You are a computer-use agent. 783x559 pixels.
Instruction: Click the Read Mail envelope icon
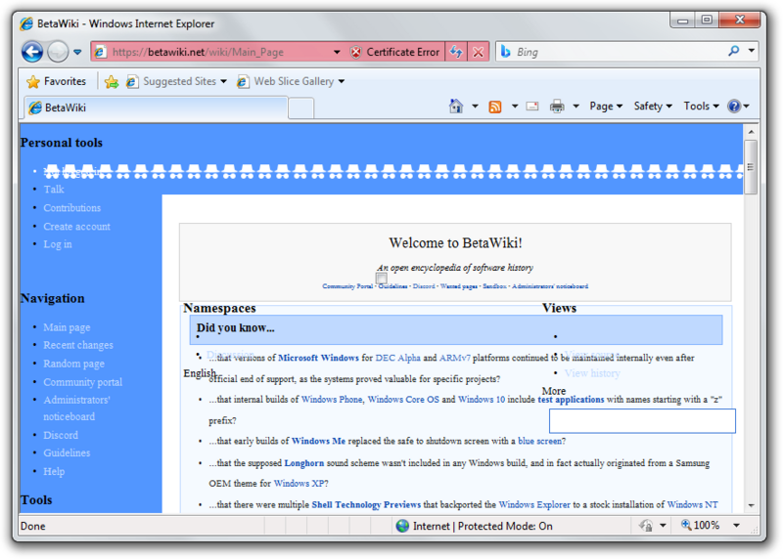532,106
